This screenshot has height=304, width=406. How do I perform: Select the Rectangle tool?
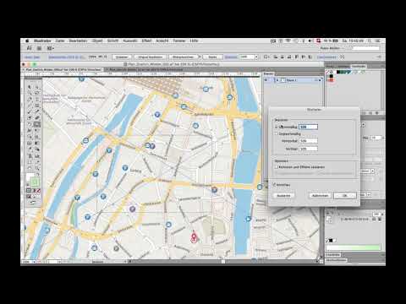click(x=37, y=106)
